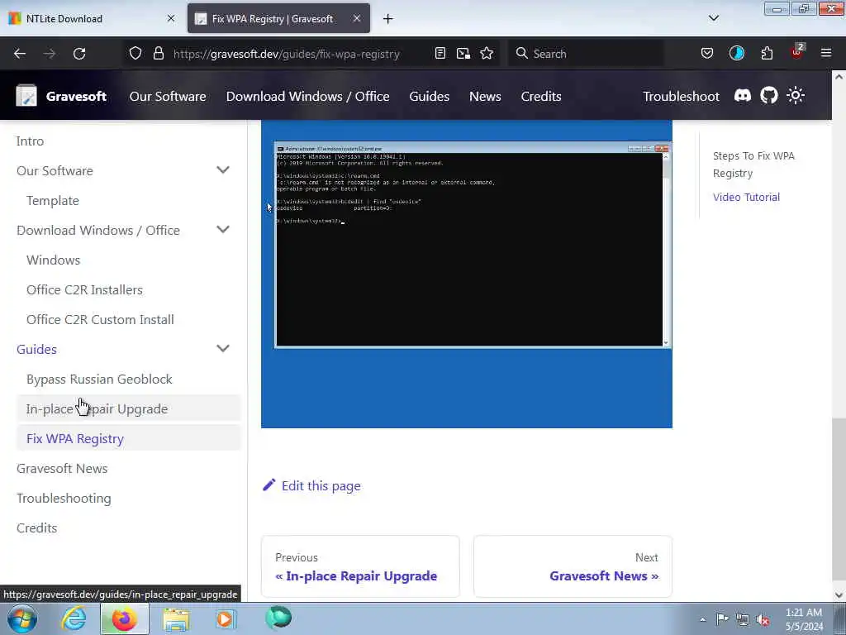Open the Guides sidebar category
846x635 pixels.
pyautogui.click(x=36, y=350)
